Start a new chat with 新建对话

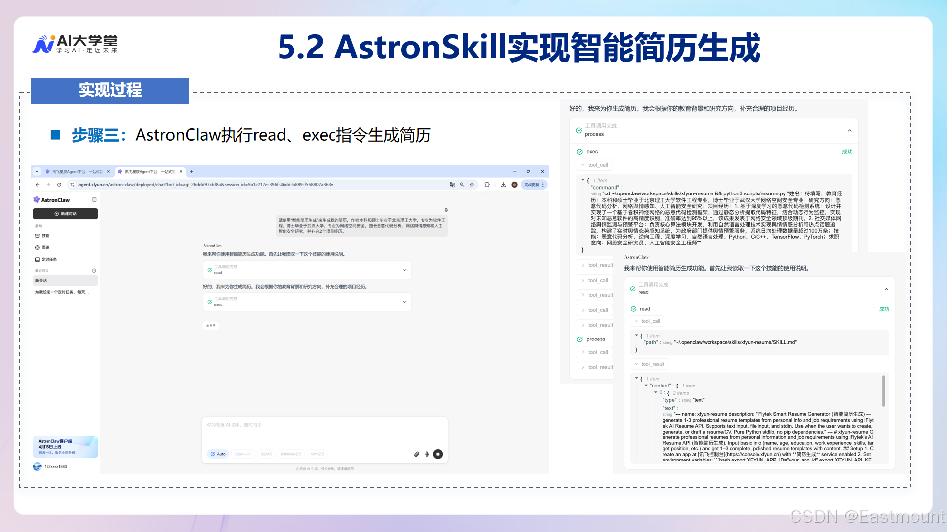coord(65,214)
